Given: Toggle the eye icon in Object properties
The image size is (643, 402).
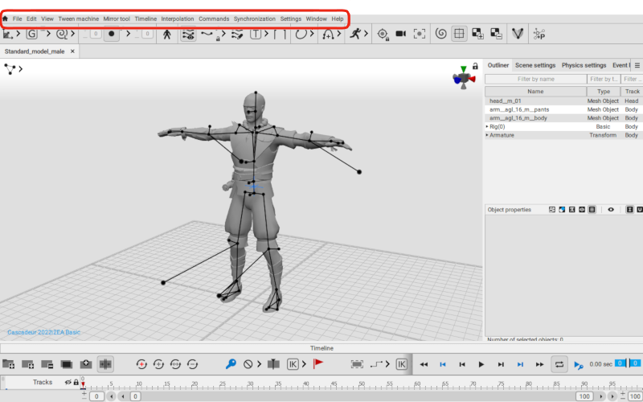Looking at the screenshot, I should (611, 210).
